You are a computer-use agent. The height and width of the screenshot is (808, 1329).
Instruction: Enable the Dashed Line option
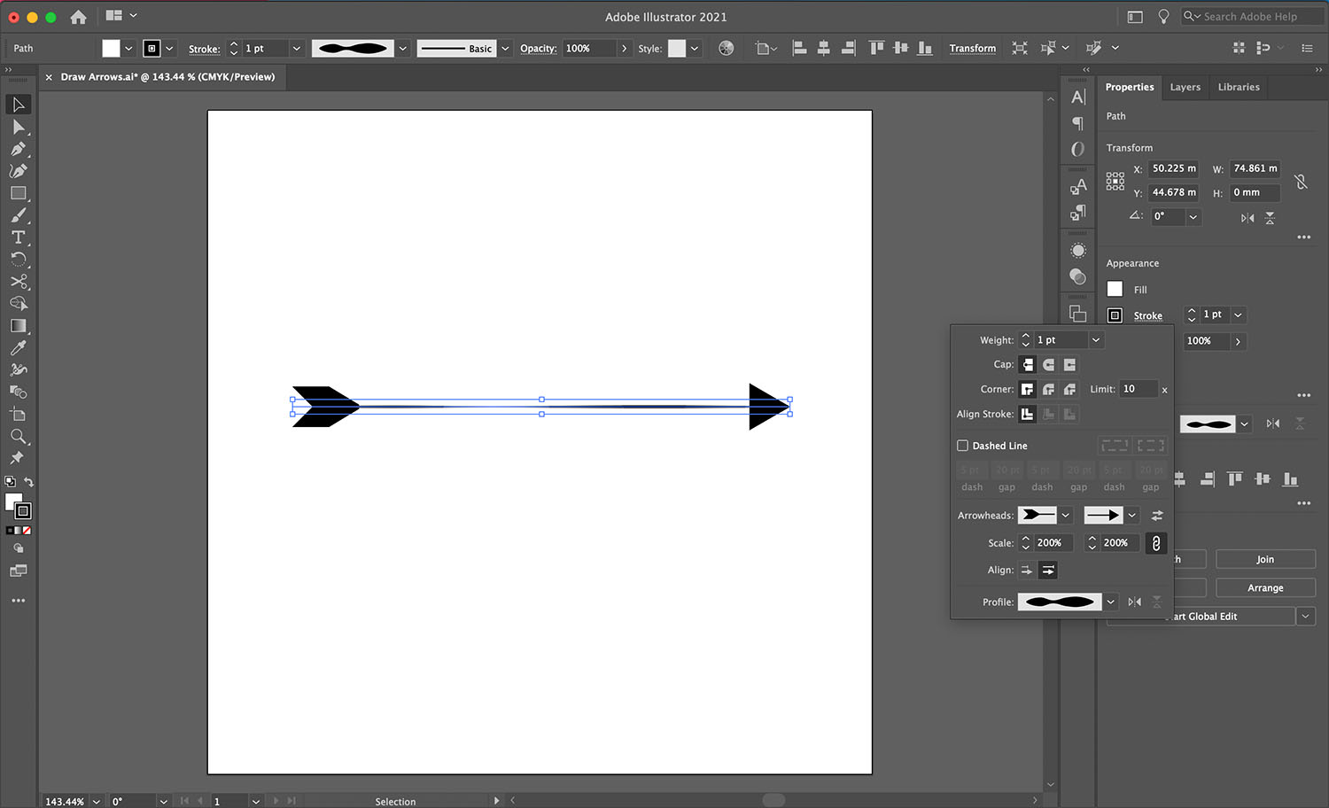962,445
